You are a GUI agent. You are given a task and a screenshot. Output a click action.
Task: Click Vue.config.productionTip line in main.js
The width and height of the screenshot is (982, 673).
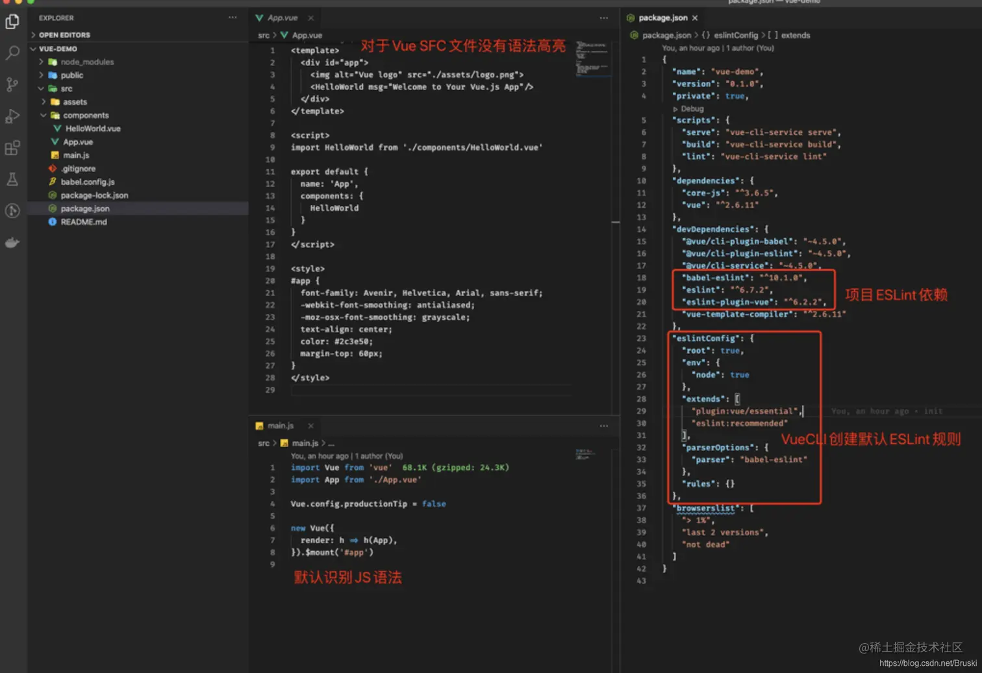[x=368, y=504]
